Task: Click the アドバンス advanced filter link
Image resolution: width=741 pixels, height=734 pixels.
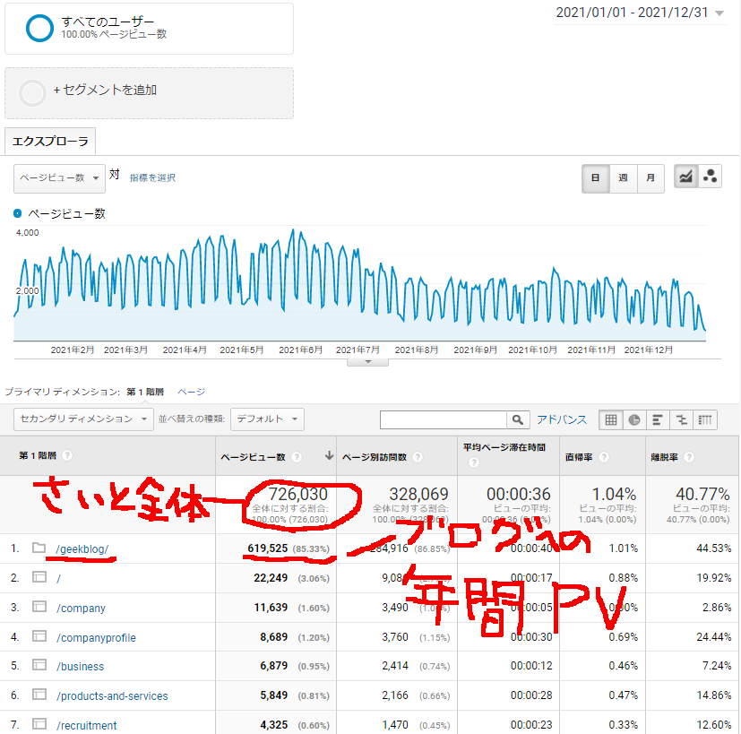Action: (x=561, y=419)
